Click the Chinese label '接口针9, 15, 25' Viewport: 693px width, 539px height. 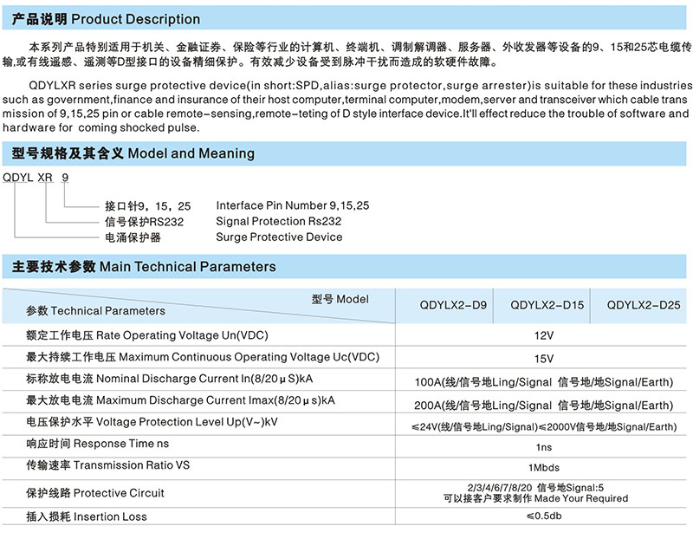tap(147, 206)
